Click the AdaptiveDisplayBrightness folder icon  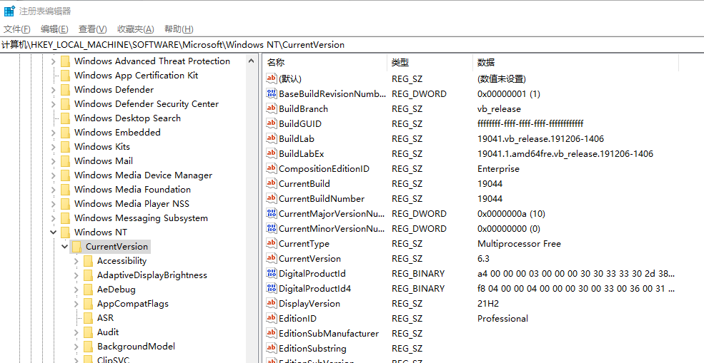tap(89, 275)
